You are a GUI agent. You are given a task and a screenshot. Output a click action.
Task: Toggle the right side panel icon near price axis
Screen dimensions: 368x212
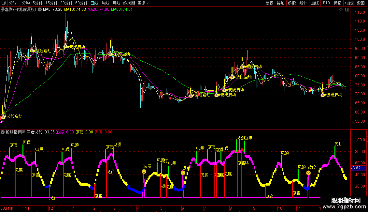tap(348, 10)
